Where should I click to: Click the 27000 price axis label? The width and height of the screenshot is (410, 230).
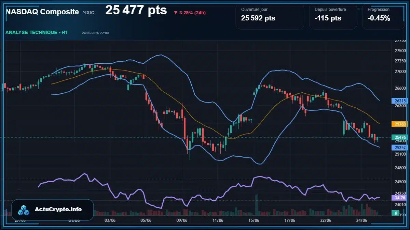click(x=400, y=72)
